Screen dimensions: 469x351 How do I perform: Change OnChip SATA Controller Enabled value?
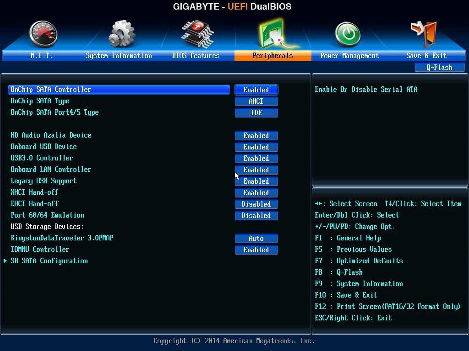256,90
